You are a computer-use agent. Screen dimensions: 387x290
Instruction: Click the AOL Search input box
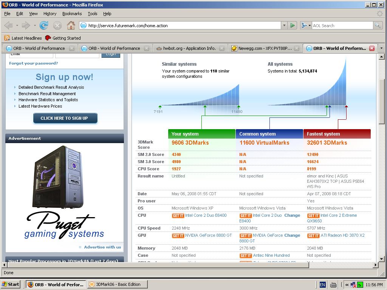(342, 25)
